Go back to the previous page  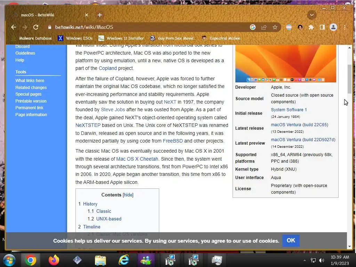point(14,27)
